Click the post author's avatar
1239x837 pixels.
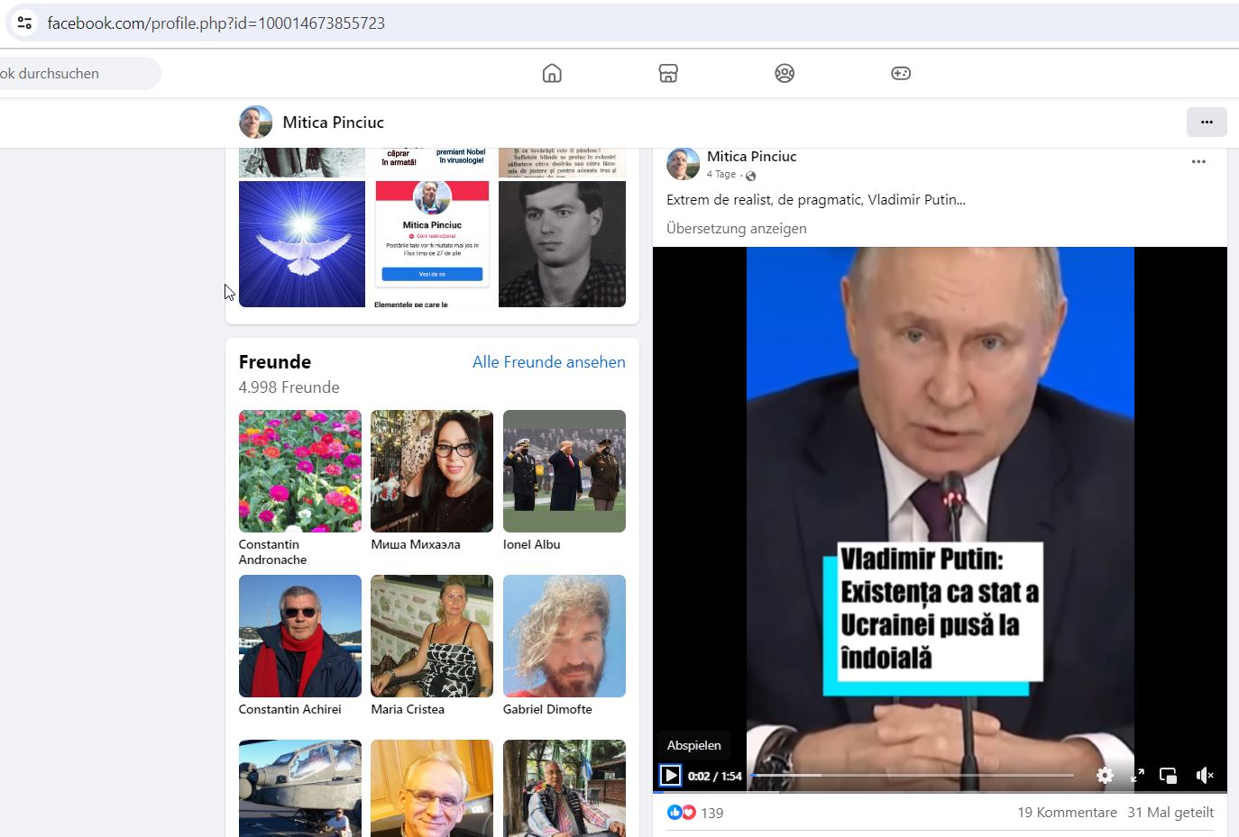pos(683,163)
